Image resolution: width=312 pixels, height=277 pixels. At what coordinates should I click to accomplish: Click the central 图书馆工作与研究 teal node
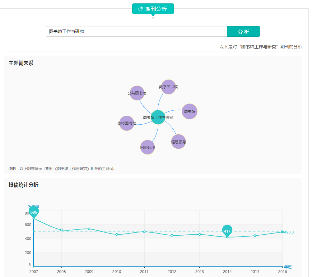pyautogui.click(x=158, y=117)
